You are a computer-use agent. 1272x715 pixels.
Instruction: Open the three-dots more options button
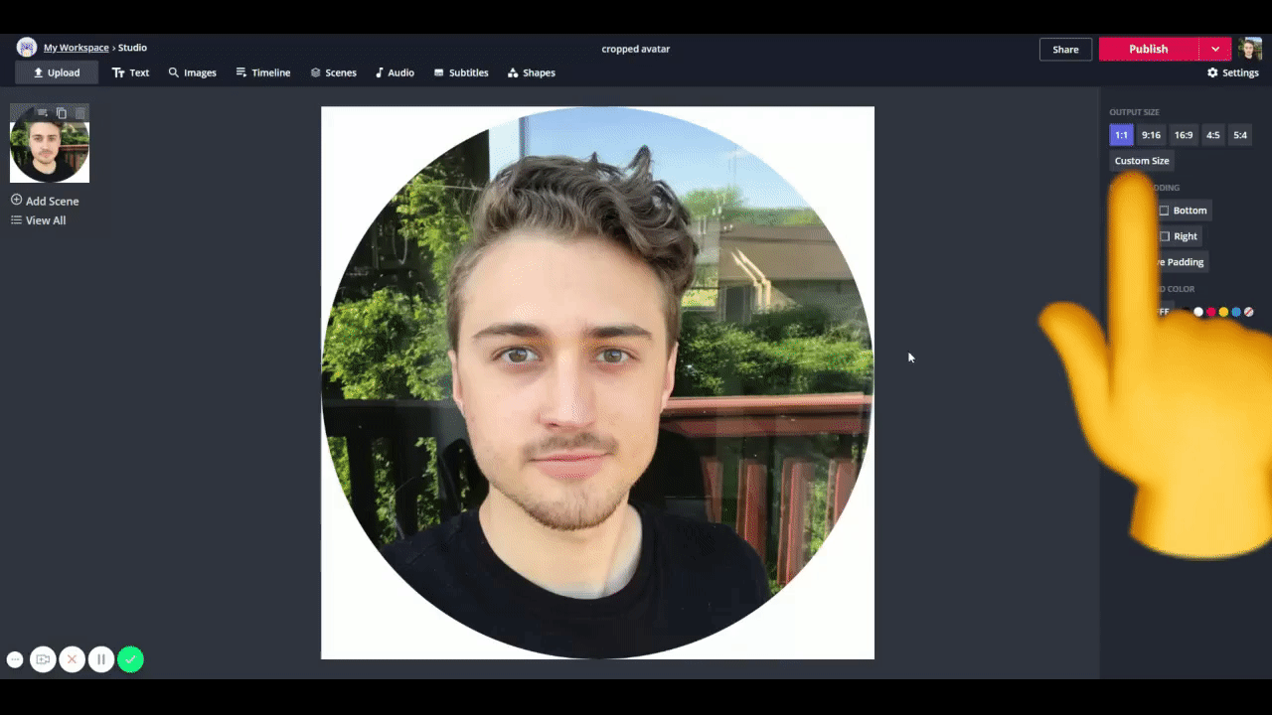(15, 659)
